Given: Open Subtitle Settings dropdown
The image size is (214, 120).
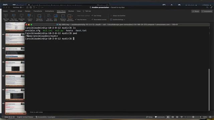Looking at the screenshot, I should (117, 20).
